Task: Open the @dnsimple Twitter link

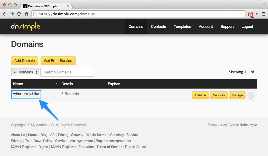Action: (x=249, y=125)
